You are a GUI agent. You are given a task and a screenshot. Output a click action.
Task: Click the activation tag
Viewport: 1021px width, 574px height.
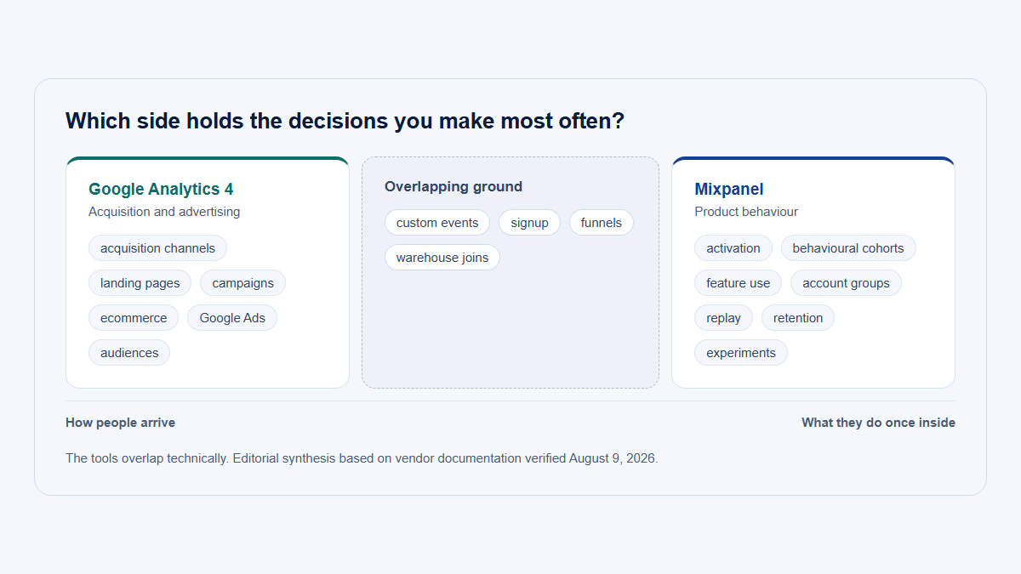pos(733,248)
